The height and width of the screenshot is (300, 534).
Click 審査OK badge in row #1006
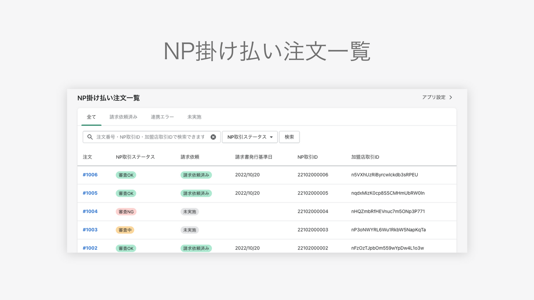pyautogui.click(x=126, y=175)
